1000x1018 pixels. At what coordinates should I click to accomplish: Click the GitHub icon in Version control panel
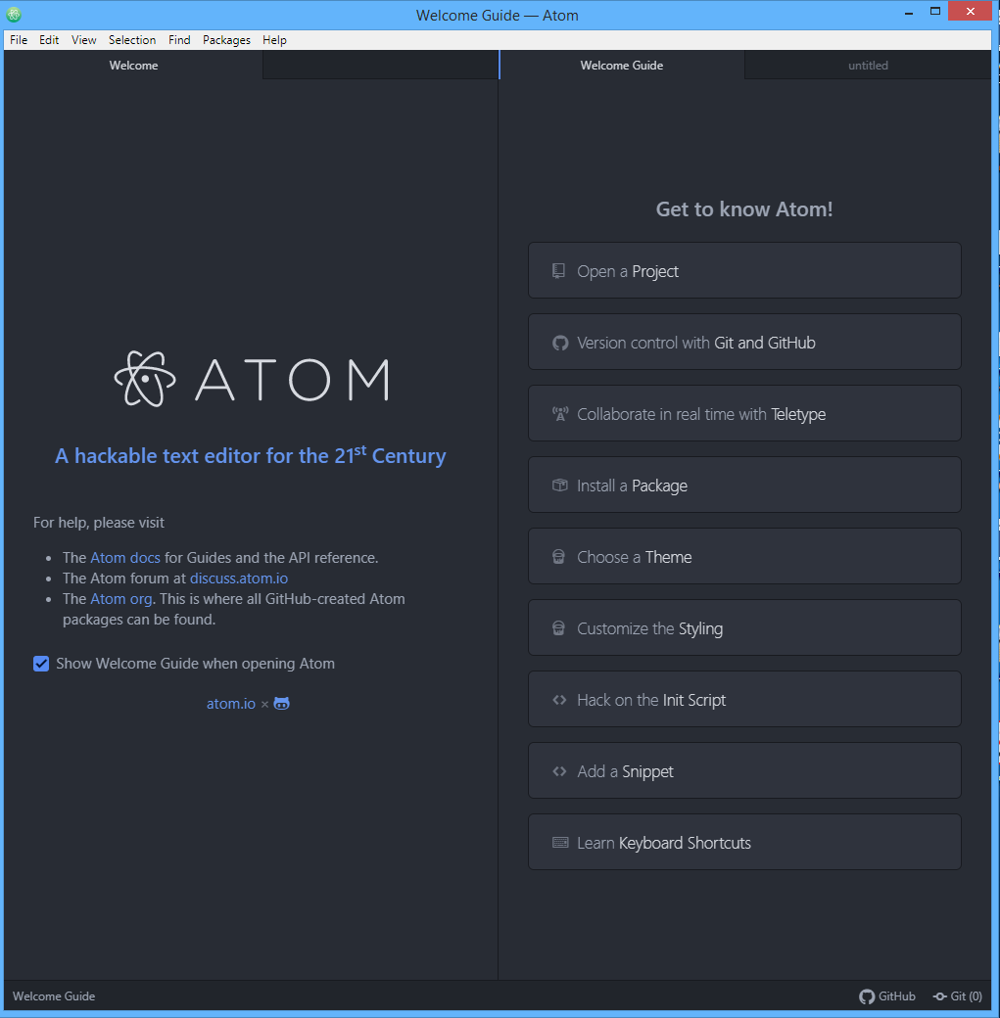tap(559, 342)
